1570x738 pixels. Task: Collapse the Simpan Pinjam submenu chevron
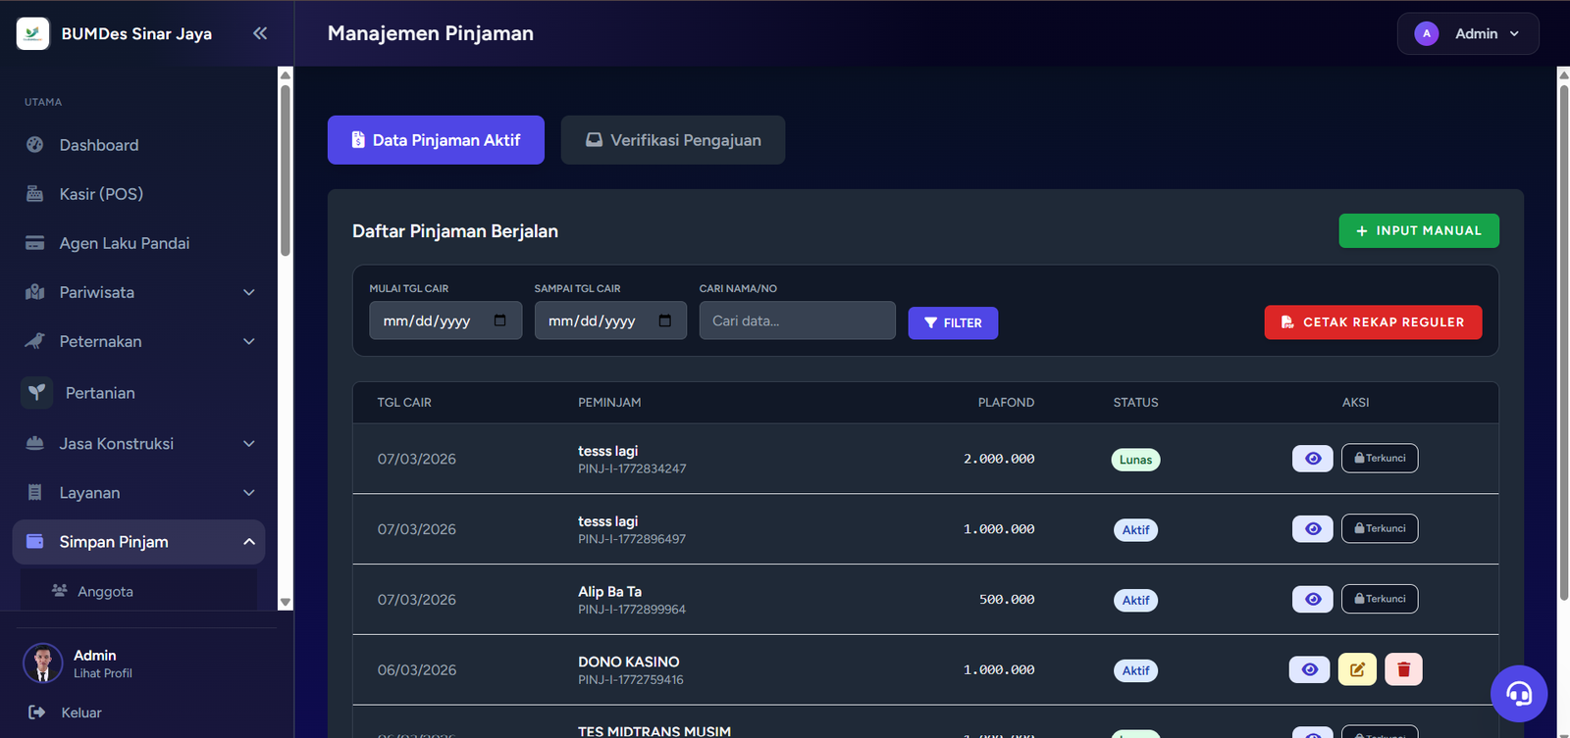[x=249, y=542]
